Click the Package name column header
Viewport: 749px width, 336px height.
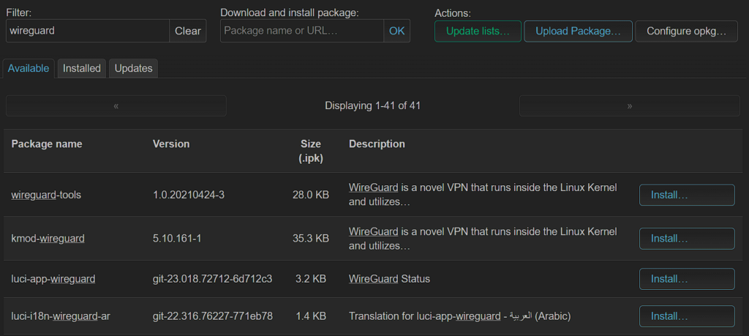coord(47,144)
